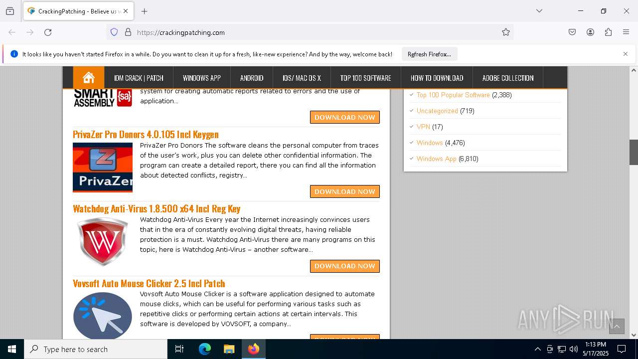Open Firefox account icon
The image size is (638, 359).
(x=590, y=32)
